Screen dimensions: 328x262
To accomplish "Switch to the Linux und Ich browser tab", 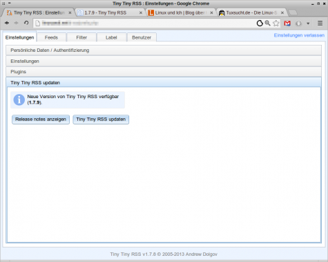I will coord(180,12).
